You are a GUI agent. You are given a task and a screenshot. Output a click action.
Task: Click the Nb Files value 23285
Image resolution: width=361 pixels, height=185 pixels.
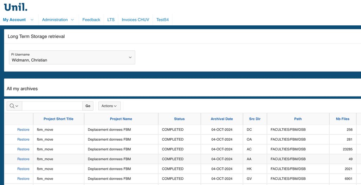pos(348,149)
